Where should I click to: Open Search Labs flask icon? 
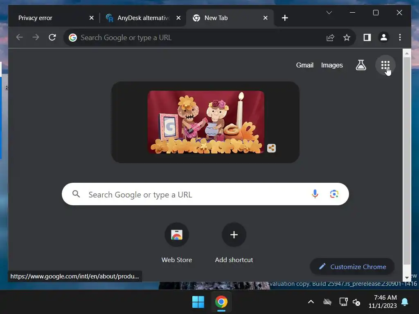pyautogui.click(x=361, y=65)
